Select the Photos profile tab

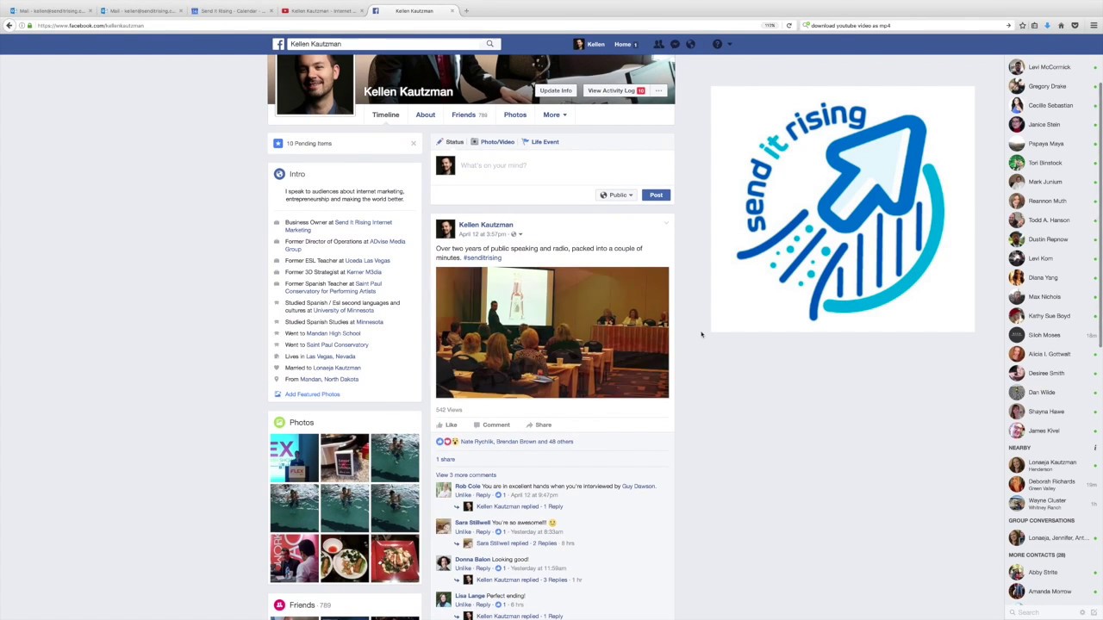point(514,115)
